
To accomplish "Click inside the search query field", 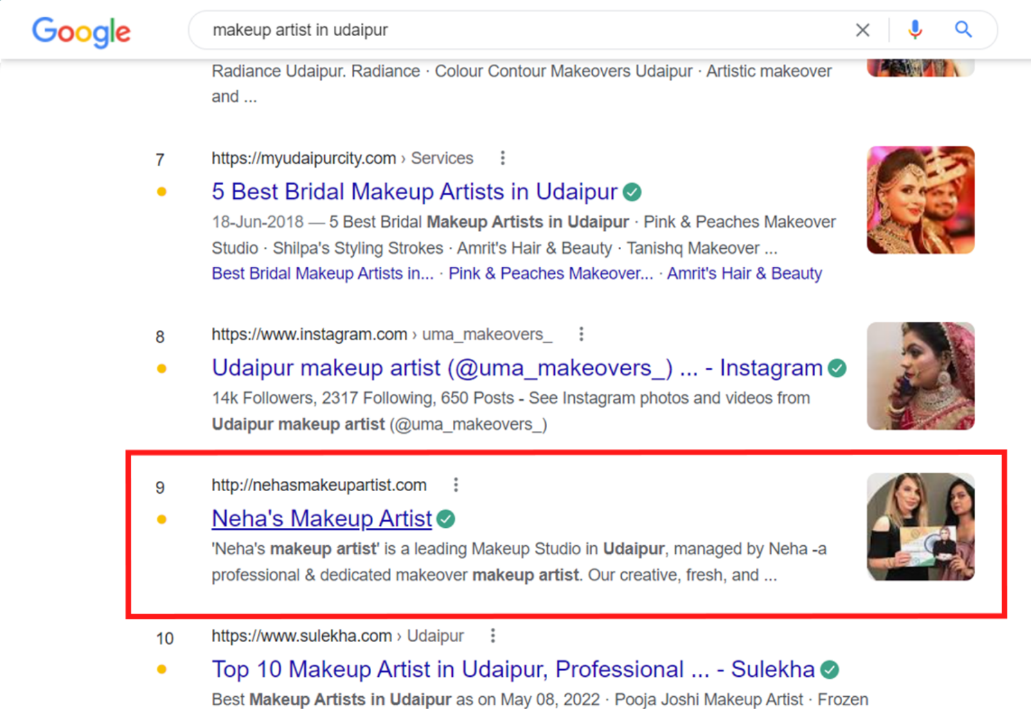I will click(x=515, y=30).
